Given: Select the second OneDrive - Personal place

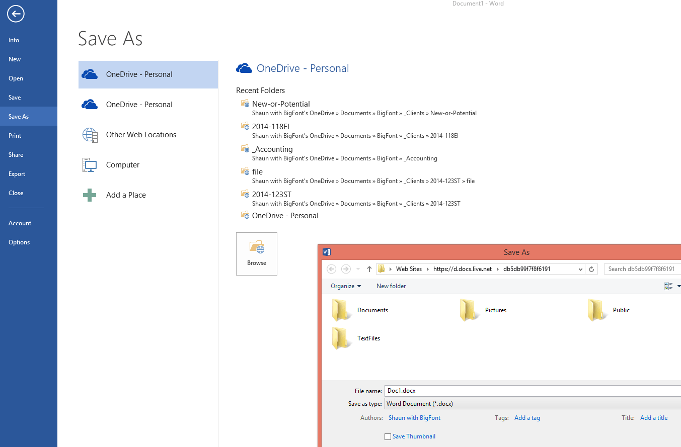Looking at the screenshot, I should pyautogui.click(x=148, y=105).
